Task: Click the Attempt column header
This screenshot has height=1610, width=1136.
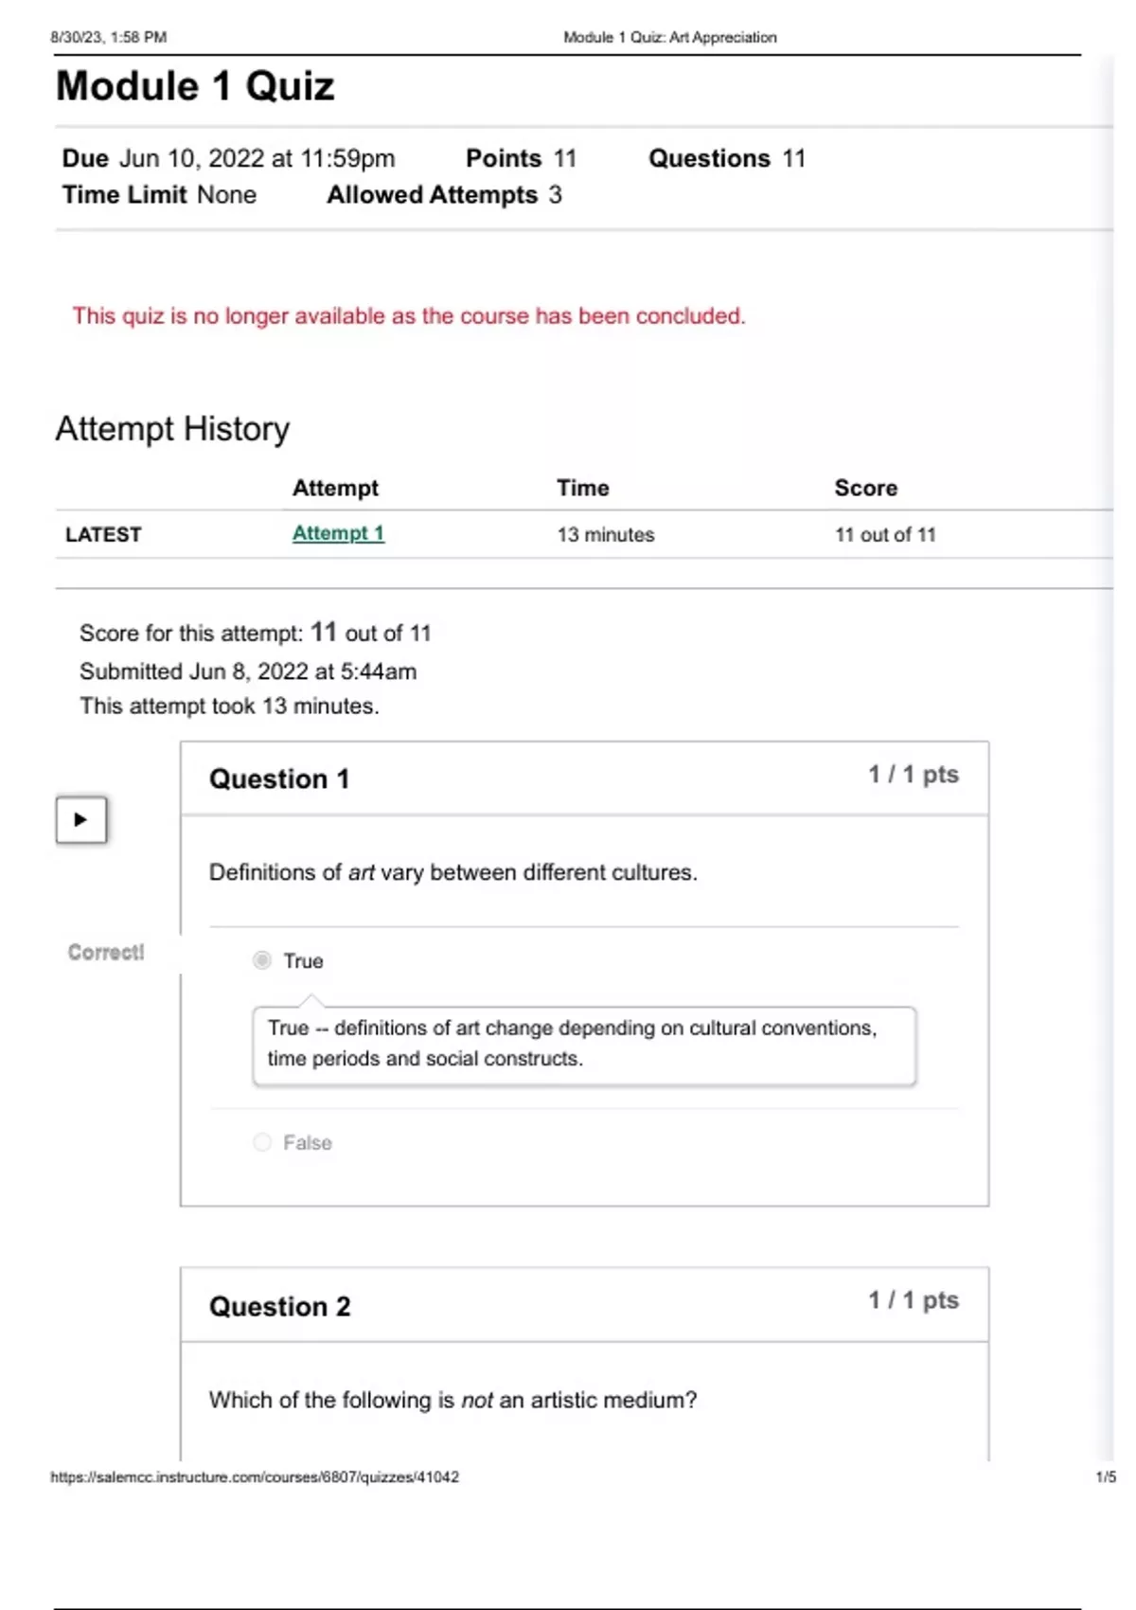Action: point(335,488)
